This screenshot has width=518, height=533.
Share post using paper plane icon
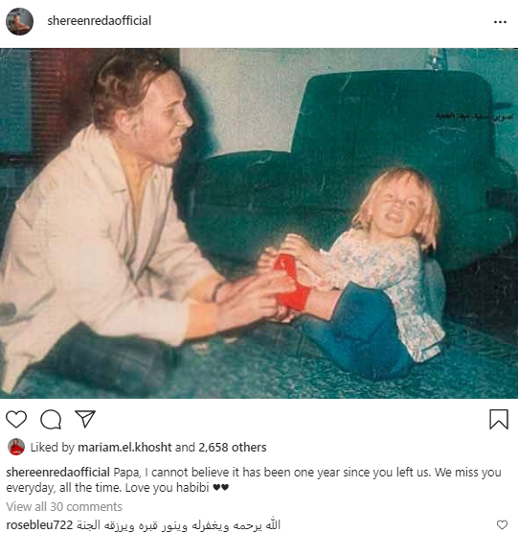85,419
